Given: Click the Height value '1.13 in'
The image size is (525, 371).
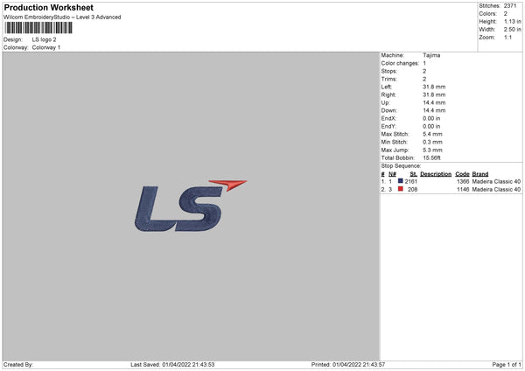Looking at the screenshot, I should click(513, 21).
